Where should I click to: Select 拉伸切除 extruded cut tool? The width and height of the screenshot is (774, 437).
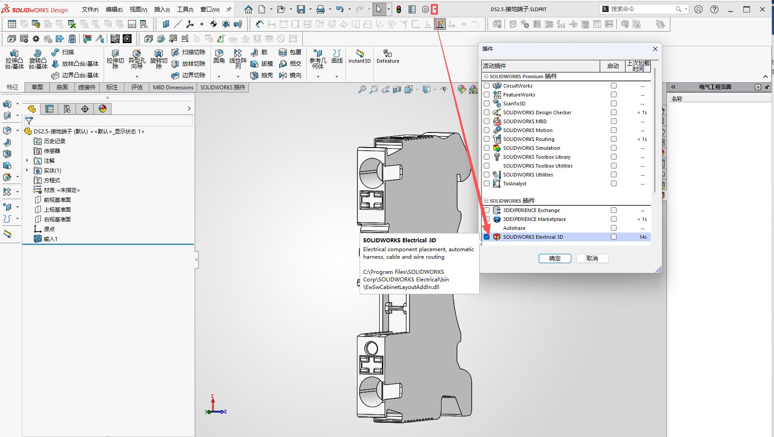115,60
